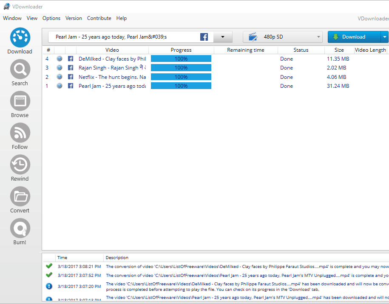Click the Facebook icon in the Pearl Jam row
The image size is (389, 304).
71,86
